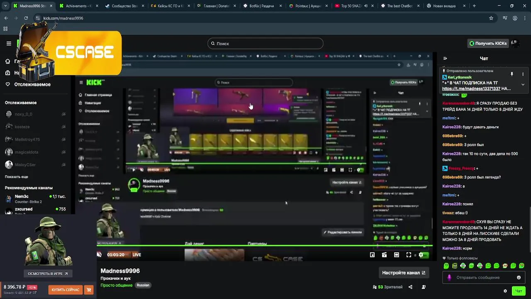Open the tab search dropdown at far left
Screen dimensions: 531x299
(5, 6)
